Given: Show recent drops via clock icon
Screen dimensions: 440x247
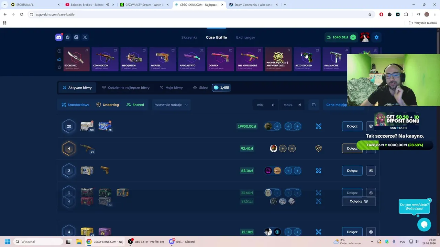Looking at the screenshot, I should (x=59, y=51).
